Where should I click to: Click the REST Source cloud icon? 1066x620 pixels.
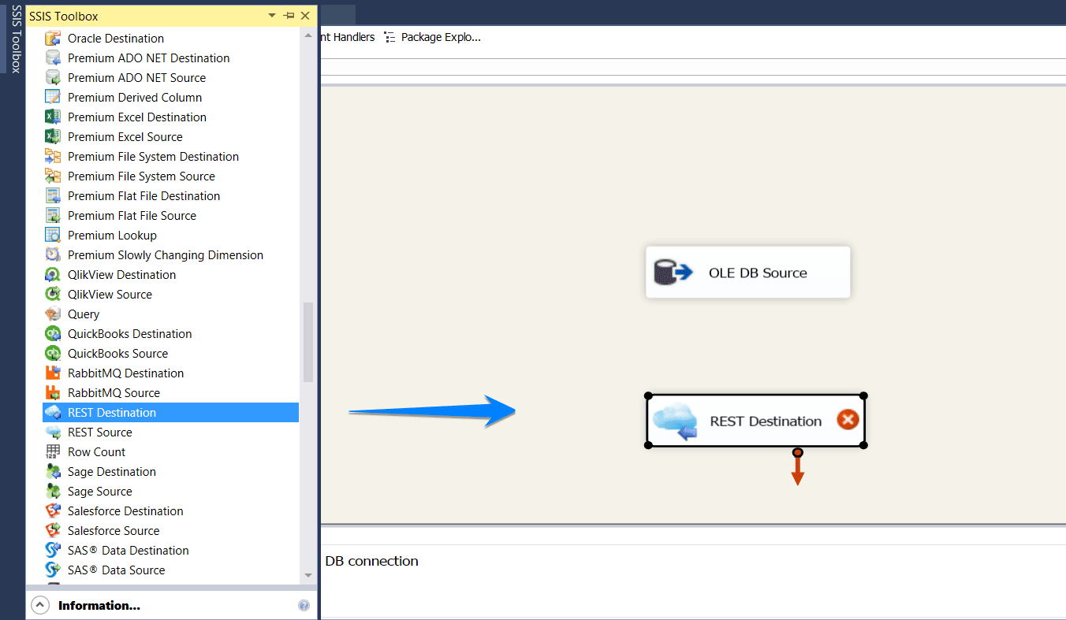click(53, 432)
